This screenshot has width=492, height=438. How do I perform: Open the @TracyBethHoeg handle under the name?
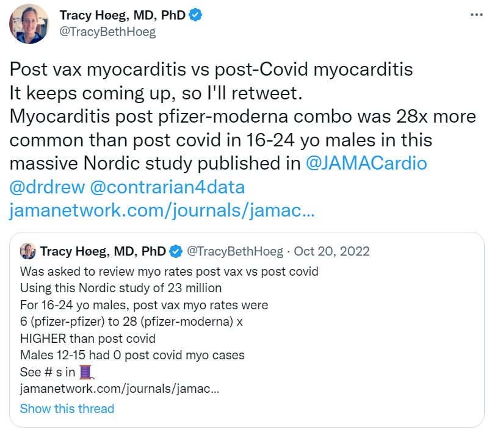(107, 32)
